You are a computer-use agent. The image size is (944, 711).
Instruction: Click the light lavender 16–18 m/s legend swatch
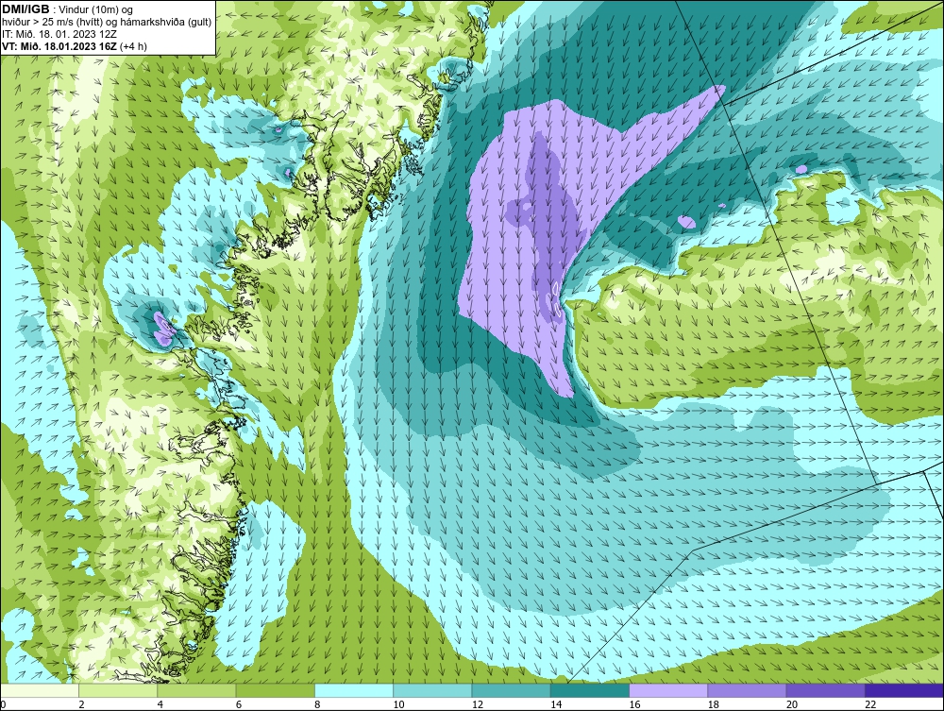click(x=668, y=690)
